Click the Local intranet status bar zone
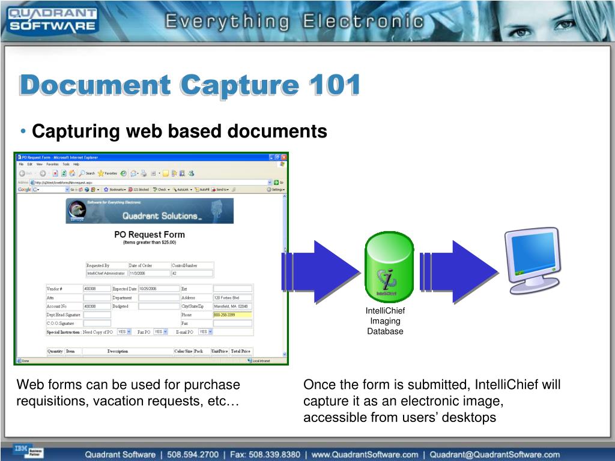This screenshot has width=615, height=461. 259,361
